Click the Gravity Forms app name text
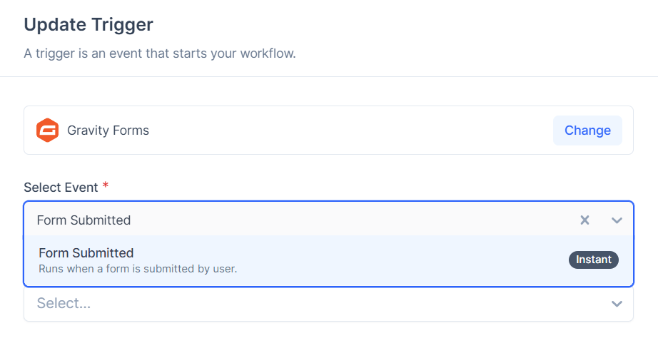The width and height of the screenshot is (658, 343). [108, 130]
